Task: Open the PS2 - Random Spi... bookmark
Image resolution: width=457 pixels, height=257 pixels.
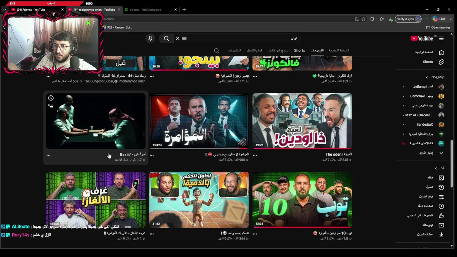Action: [x=117, y=27]
